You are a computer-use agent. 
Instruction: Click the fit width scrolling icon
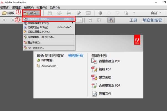[x=90, y=20]
